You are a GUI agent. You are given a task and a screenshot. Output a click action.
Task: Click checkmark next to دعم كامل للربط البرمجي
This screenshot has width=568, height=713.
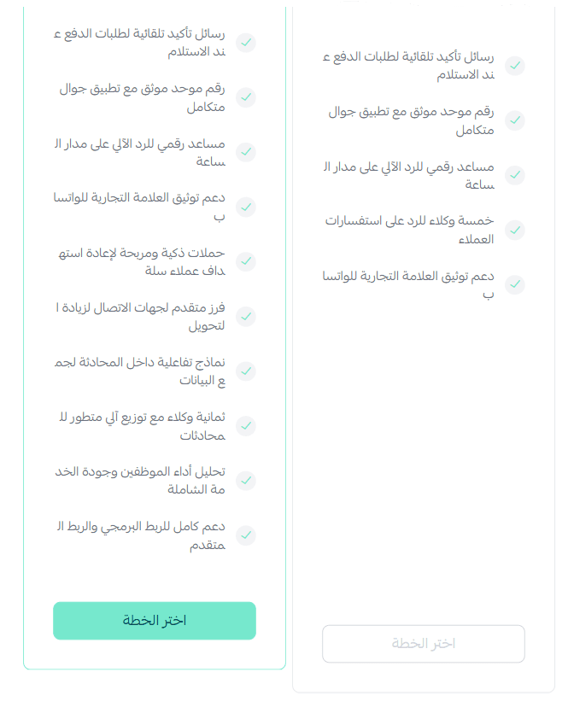click(246, 535)
